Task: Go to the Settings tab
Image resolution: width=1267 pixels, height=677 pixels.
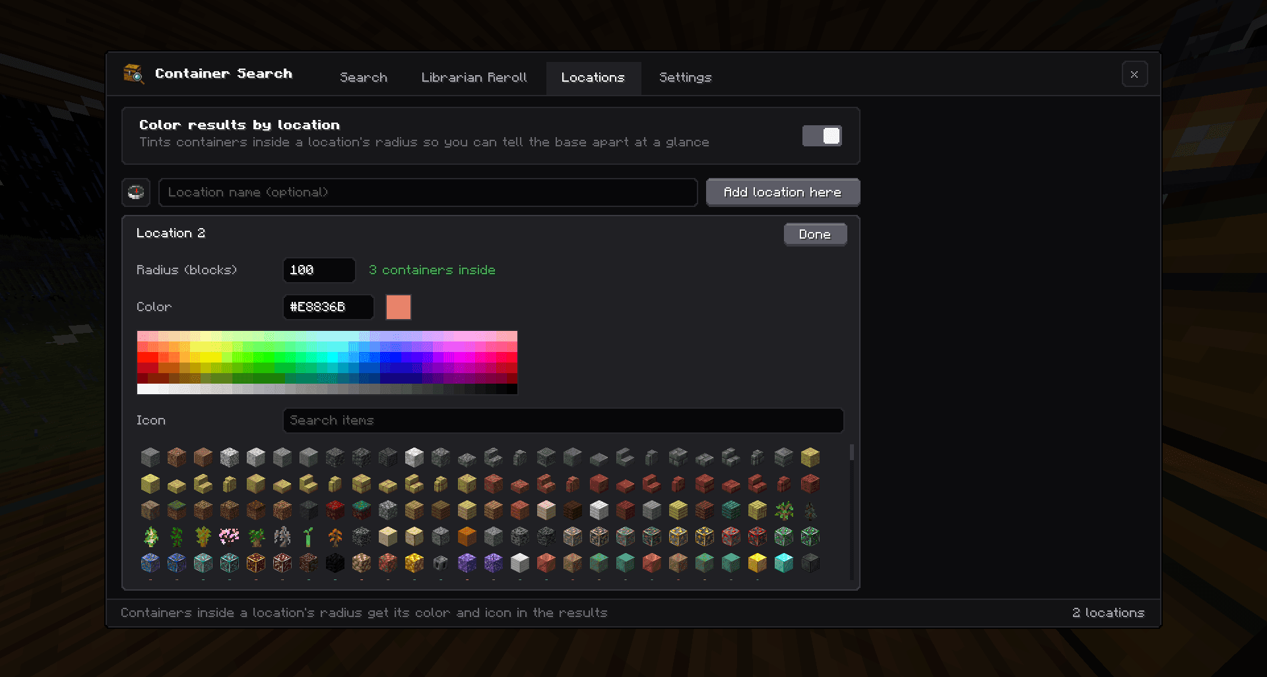Action: point(685,78)
